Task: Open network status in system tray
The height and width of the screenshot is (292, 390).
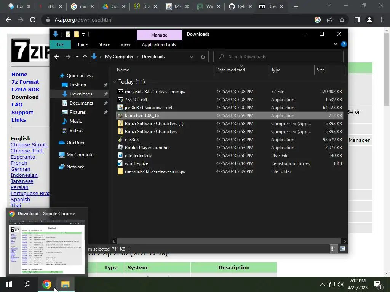Action: coord(332,284)
